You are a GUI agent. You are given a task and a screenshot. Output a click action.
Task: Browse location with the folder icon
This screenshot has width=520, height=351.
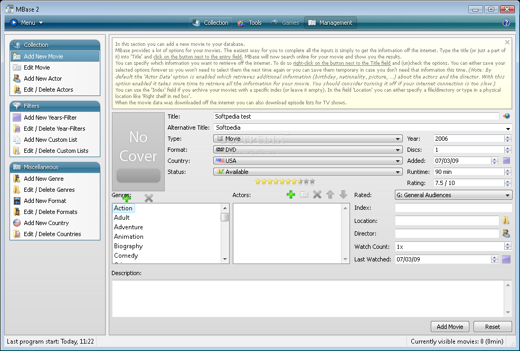click(x=506, y=220)
